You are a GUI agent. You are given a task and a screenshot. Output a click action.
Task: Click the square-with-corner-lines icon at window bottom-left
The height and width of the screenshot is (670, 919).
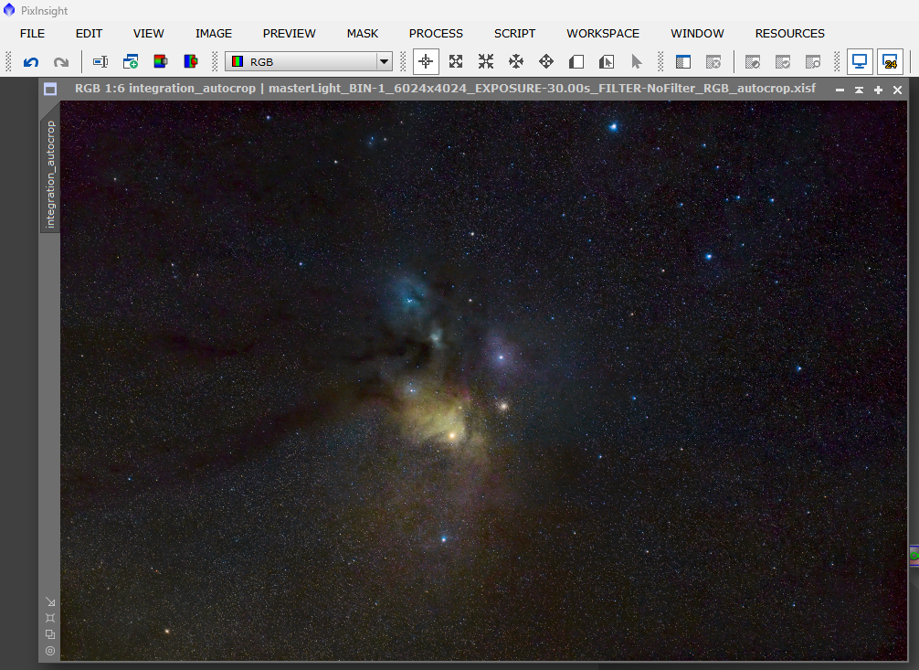(x=50, y=618)
